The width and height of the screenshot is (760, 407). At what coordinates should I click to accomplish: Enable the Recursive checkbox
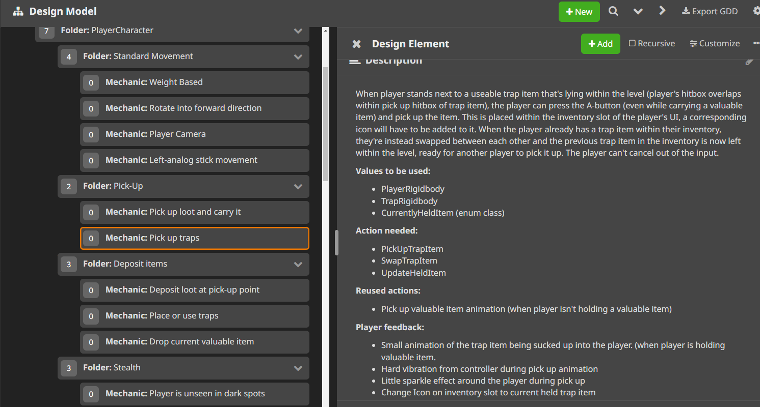(x=633, y=44)
